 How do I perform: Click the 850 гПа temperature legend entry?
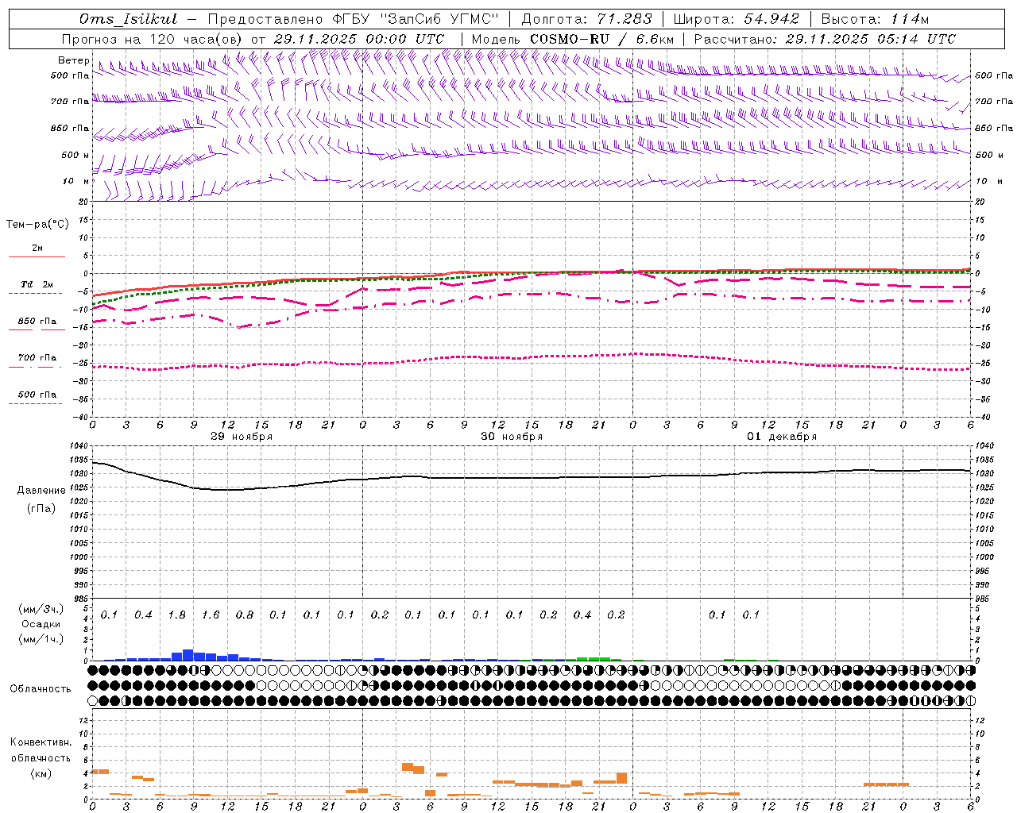click(37, 322)
